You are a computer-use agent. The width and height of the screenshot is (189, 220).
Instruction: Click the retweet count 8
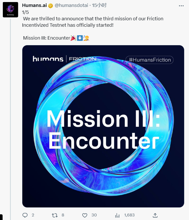pos(63,215)
